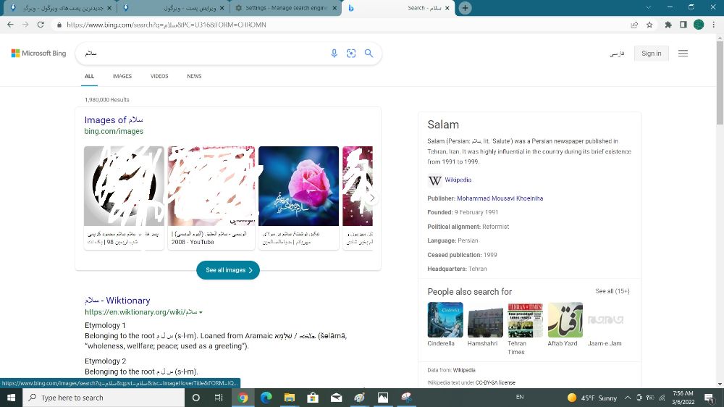Open Microsoft Edge from the taskbar

click(x=266, y=398)
